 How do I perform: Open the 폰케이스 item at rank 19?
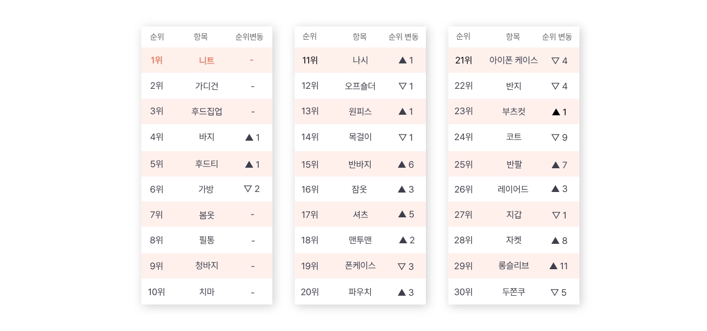[360, 266]
